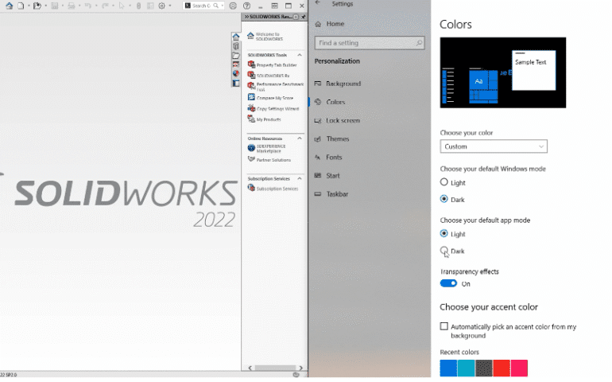
Task: Collapse the Subscription Services section header
Action: [x=300, y=178]
